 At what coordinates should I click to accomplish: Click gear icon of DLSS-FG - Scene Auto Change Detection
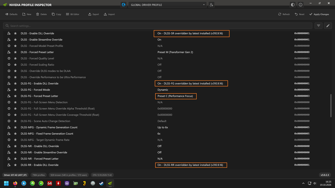coord(9,121)
